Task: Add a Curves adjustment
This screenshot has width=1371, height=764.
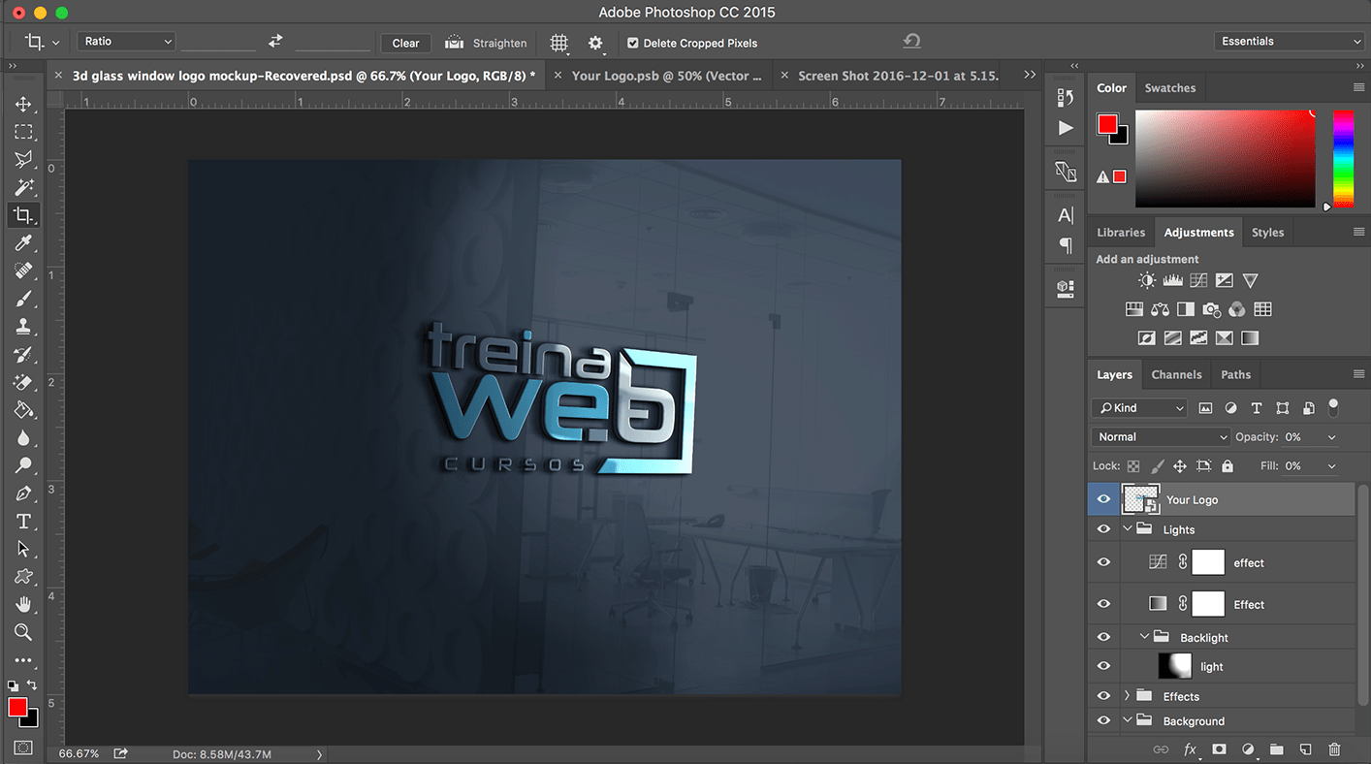Action: [1198, 280]
